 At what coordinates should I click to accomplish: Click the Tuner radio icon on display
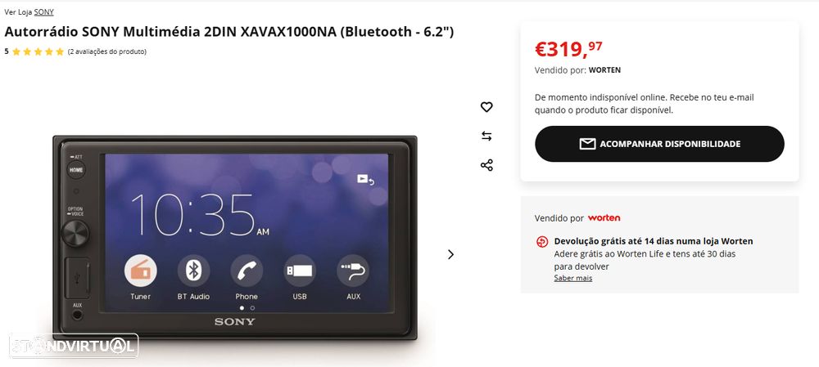(x=141, y=271)
